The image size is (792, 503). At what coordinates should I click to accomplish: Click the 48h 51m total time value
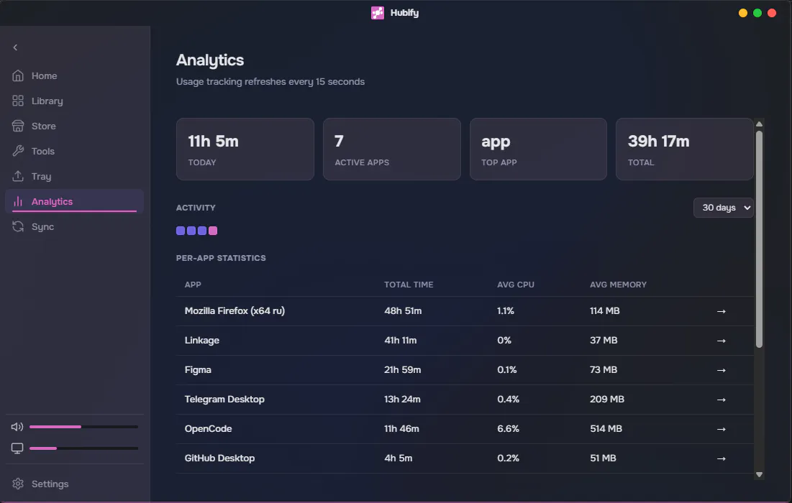pos(403,310)
